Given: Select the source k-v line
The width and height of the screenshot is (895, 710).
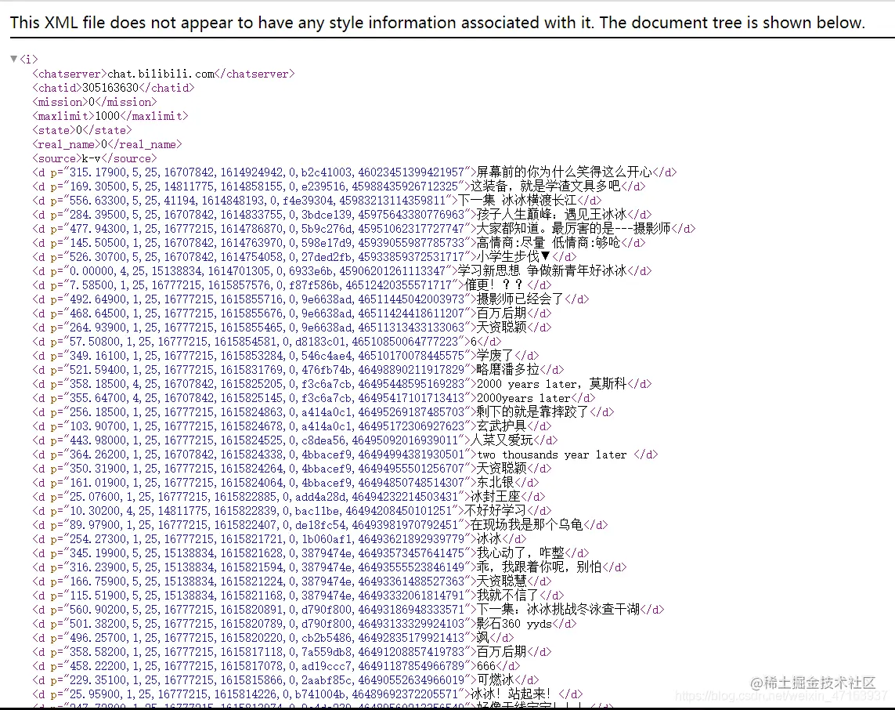Looking at the screenshot, I should point(95,159).
